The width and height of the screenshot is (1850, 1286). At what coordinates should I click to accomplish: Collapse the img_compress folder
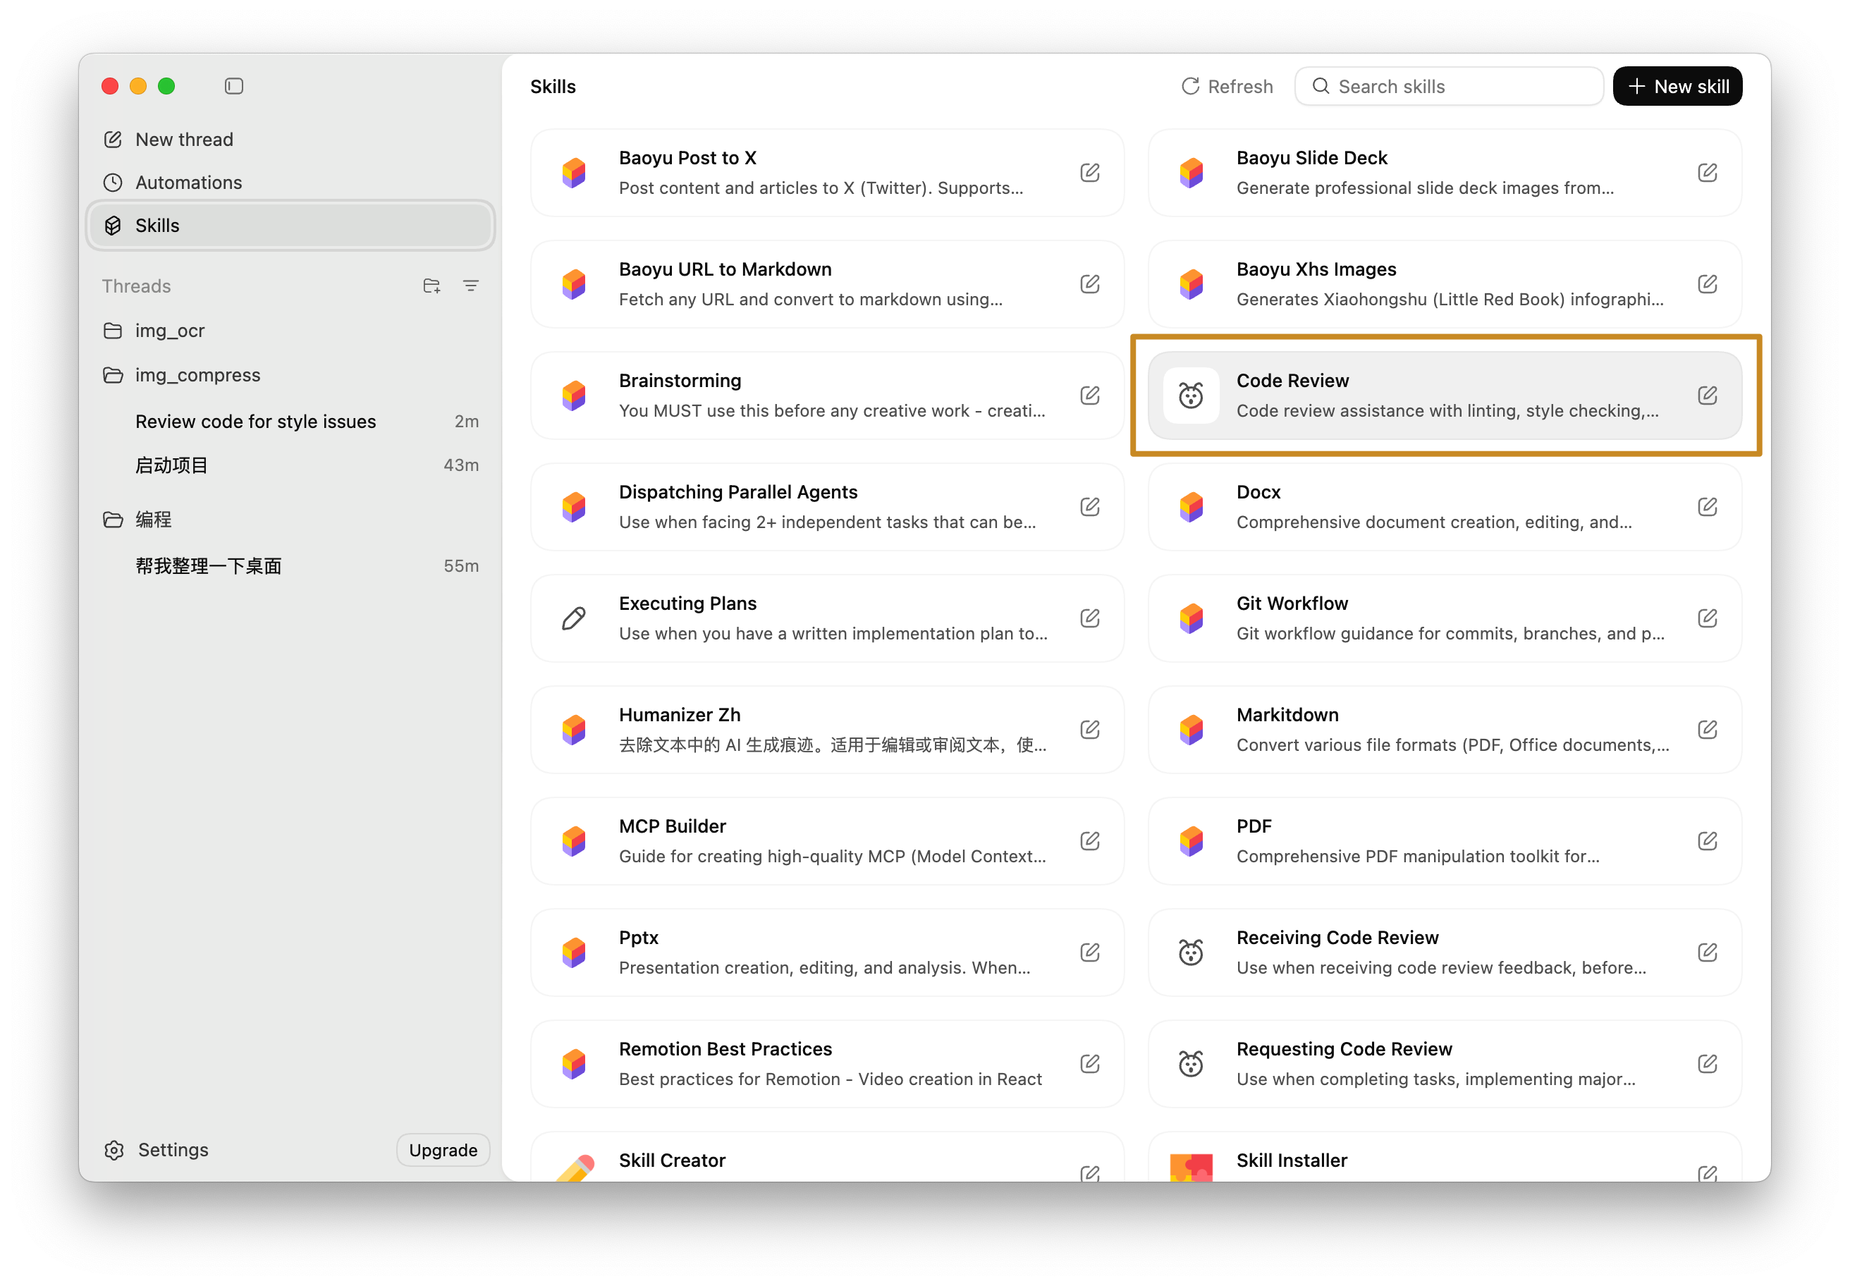click(x=114, y=376)
